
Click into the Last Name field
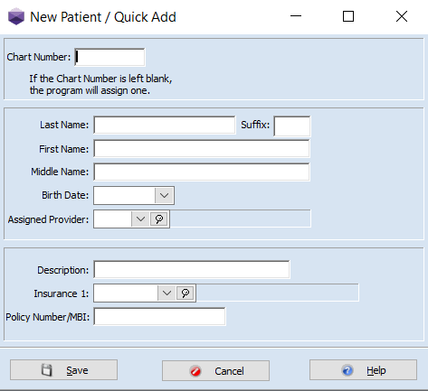(165, 125)
